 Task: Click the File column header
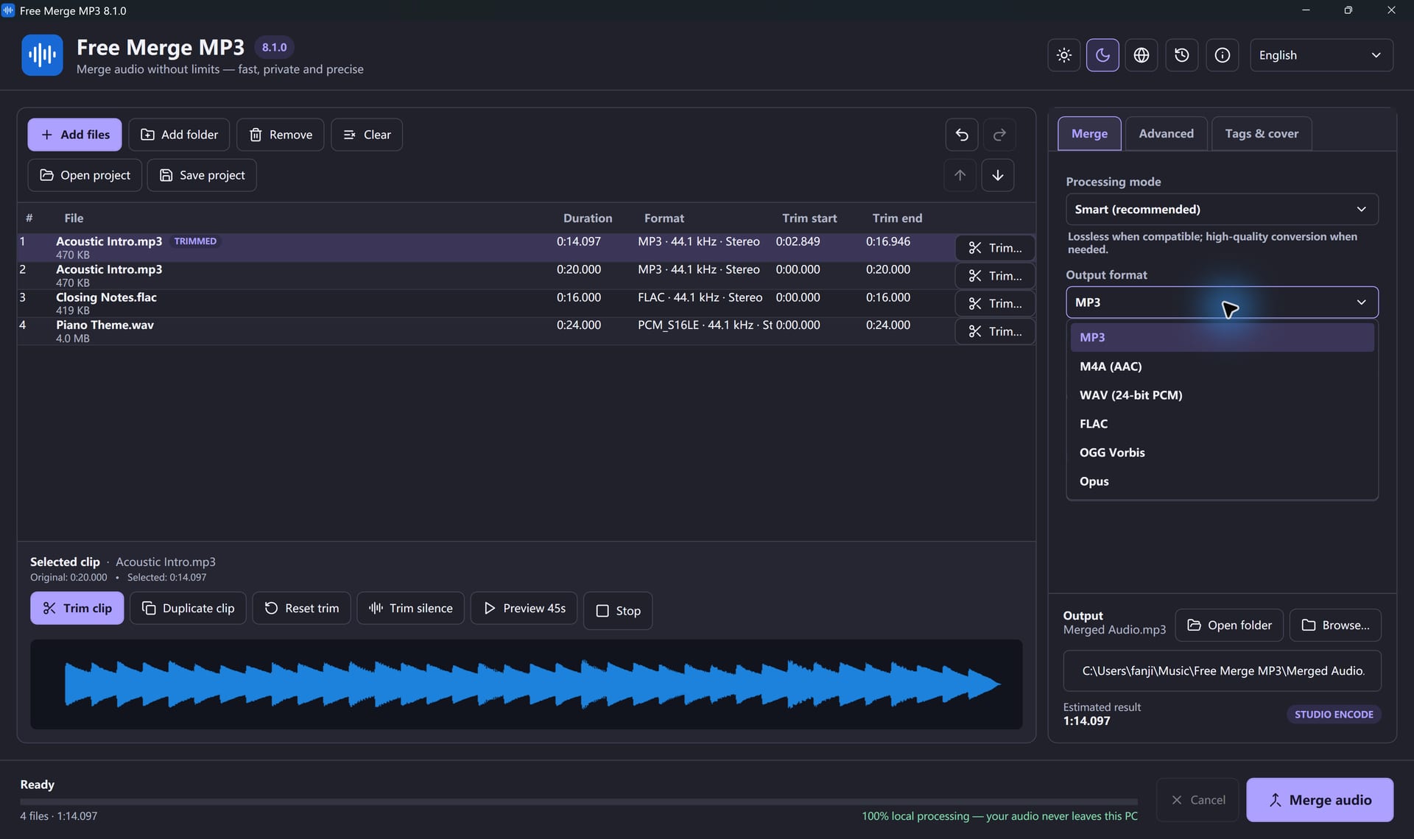pyautogui.click(x=74, y=218)
